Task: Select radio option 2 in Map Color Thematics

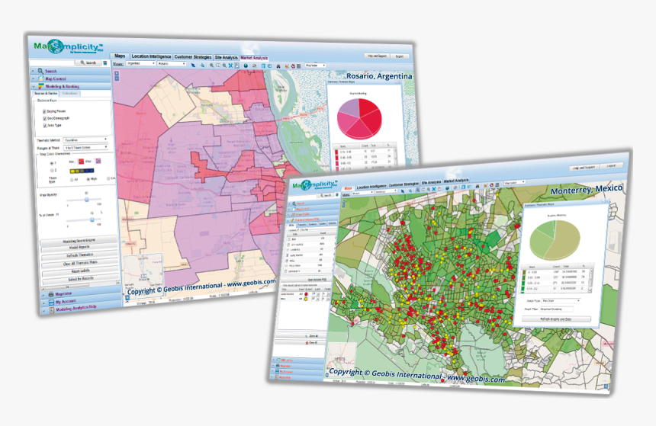Action: point(52,171)
